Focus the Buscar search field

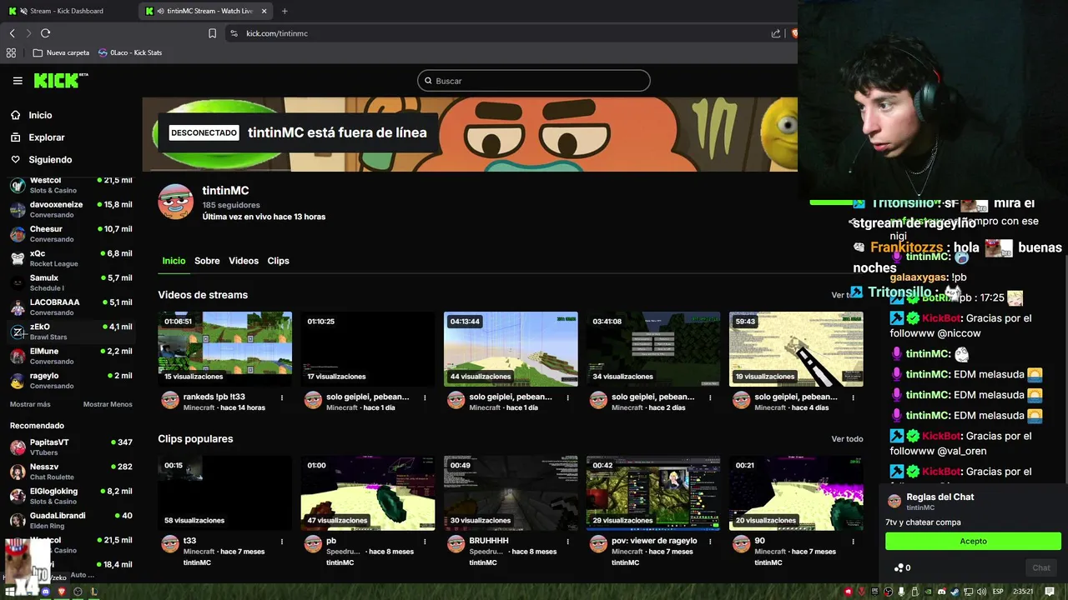(534, 81)
